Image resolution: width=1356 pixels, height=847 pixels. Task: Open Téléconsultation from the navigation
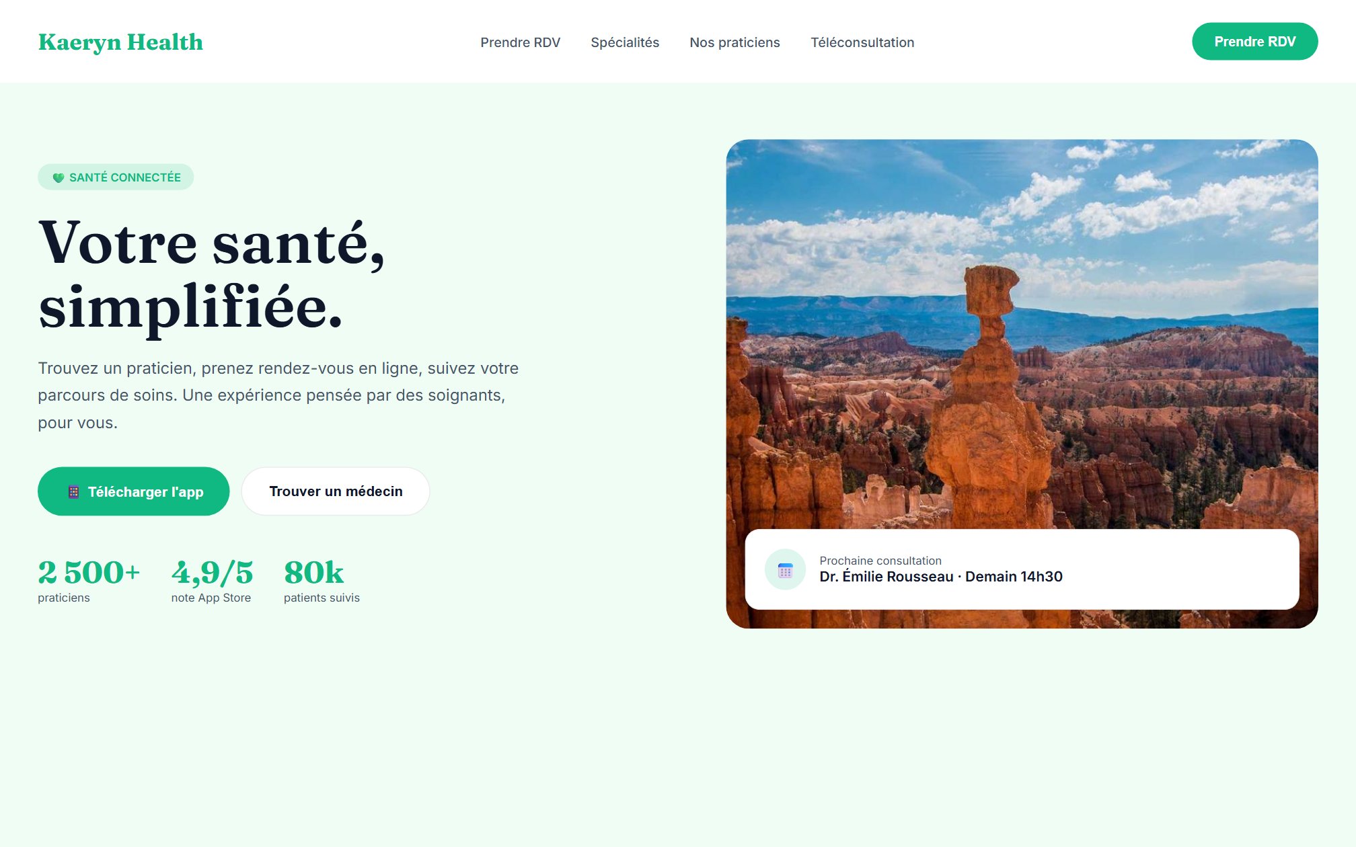(862, 42)
